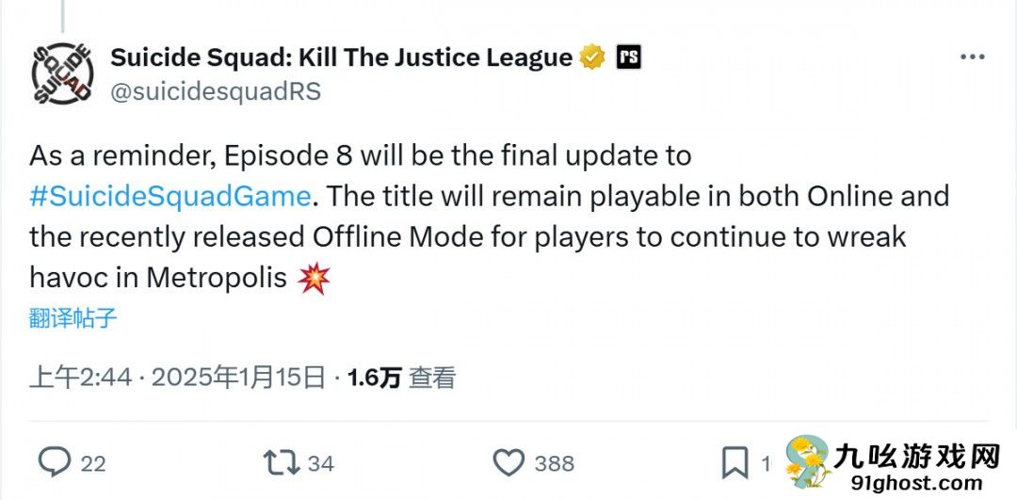Viewport: 1017px width, 500px height.
Task: Bookmark the post with the bookmark icon
Action: [734, 463]
